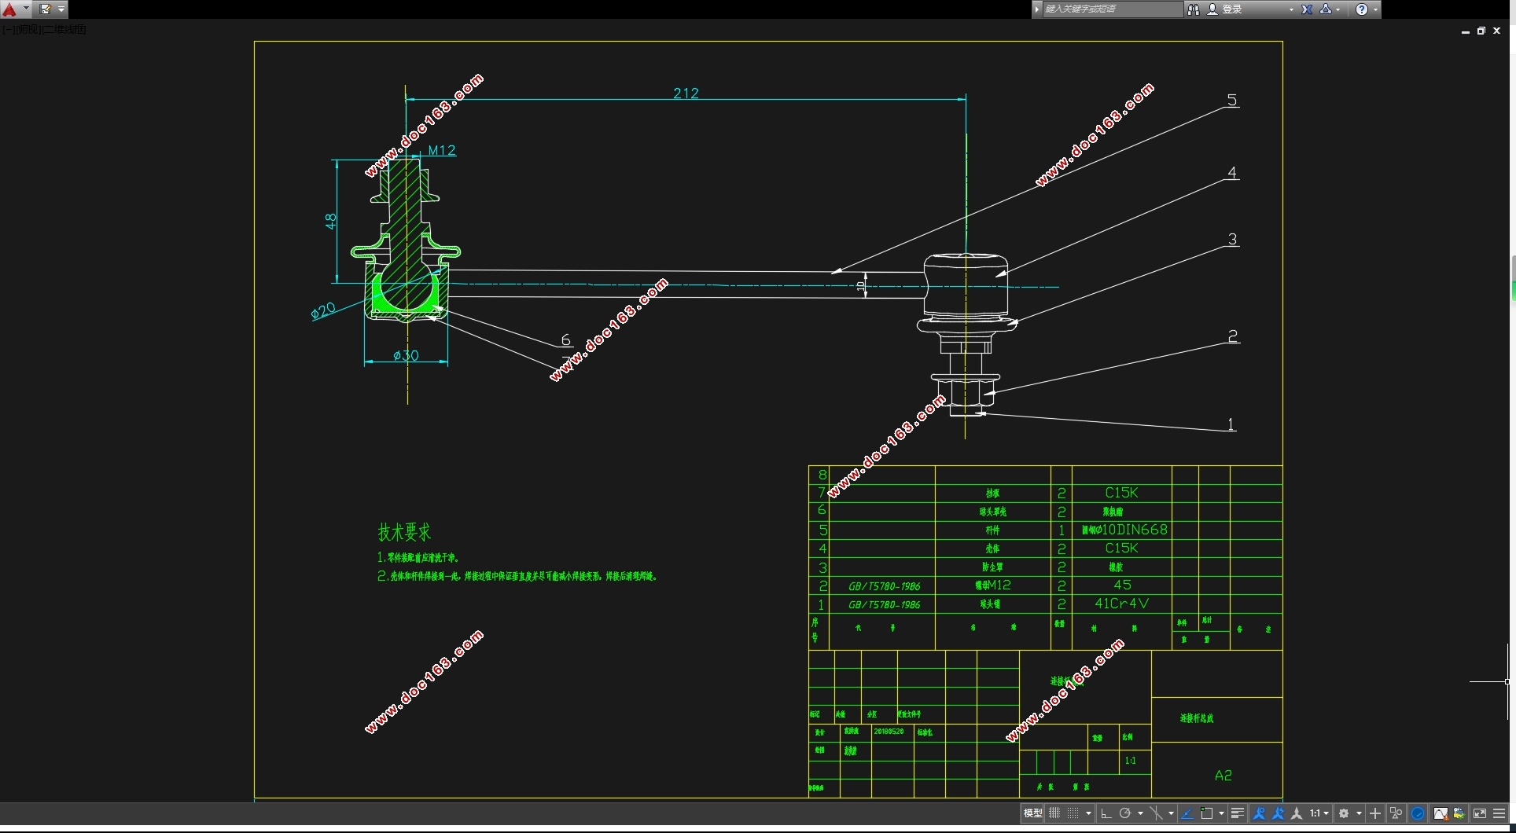Click part balloon number 5
The image size is (1516, 833).
tap(1232, 100)
